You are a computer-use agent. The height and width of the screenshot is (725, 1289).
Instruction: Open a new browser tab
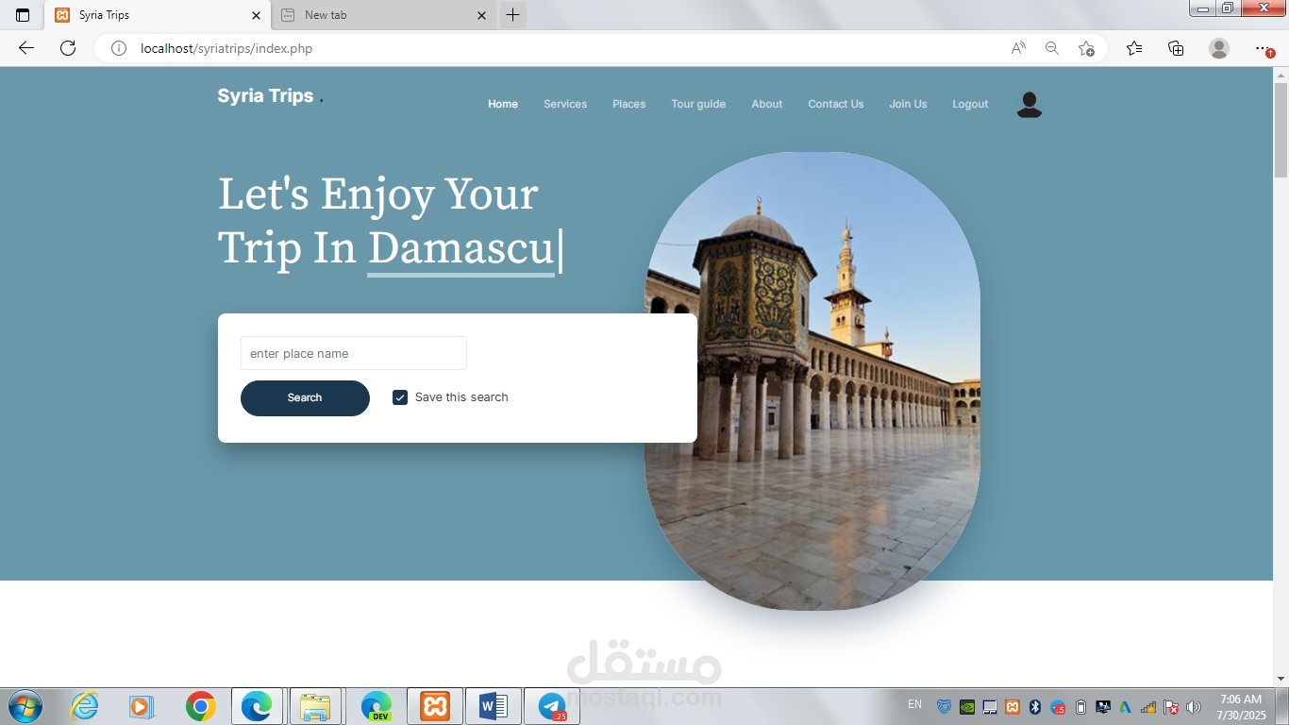(x=512, y=15)
